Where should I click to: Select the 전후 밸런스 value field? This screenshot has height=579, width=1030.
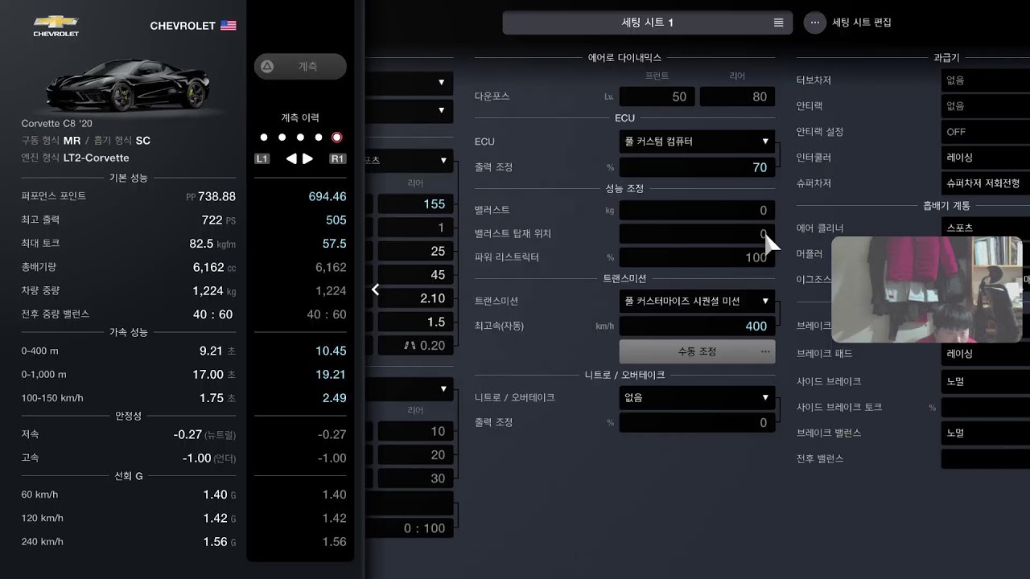coord(985,458)
